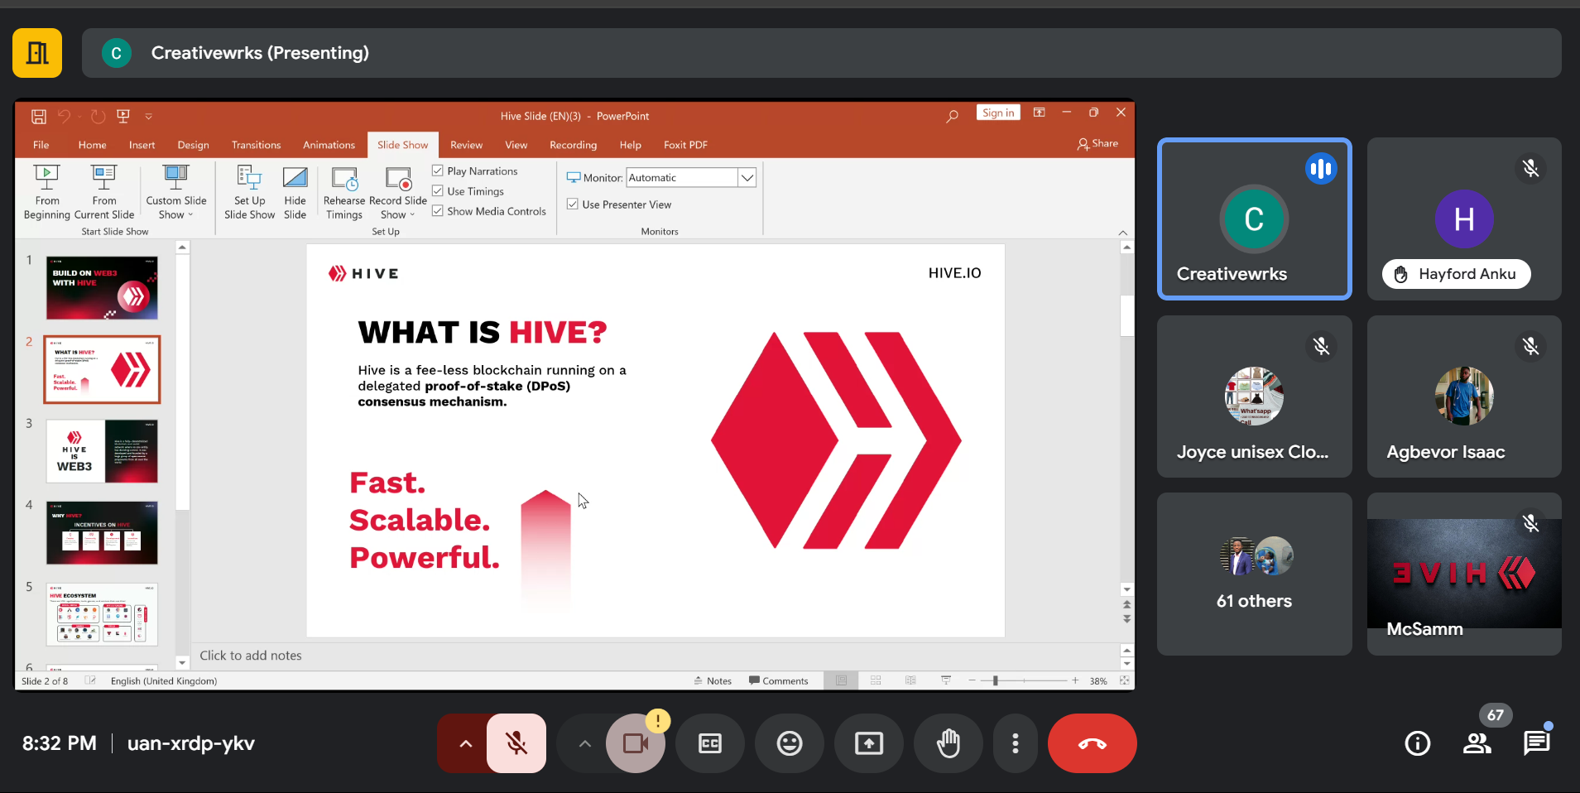Viewport: 1580px width, 793px height.
Task: Start slide show From Current Slide
Action: coord(104,192)
